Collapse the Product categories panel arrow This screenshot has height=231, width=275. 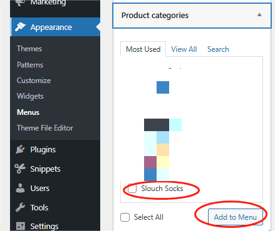pos(259,15)
